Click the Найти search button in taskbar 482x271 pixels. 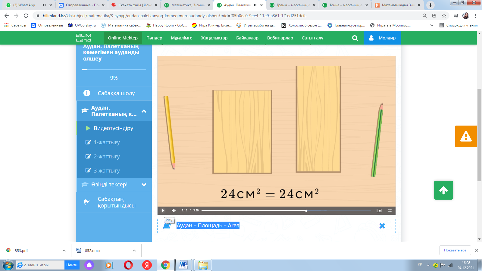(x=72, y=265)
